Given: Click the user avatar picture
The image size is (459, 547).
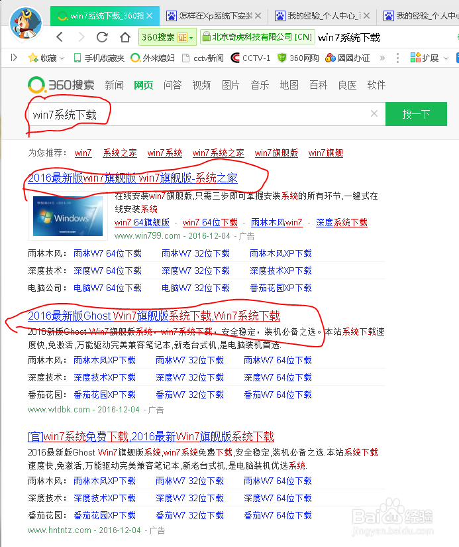Looking at the screenshot, I should click(26, 23).
